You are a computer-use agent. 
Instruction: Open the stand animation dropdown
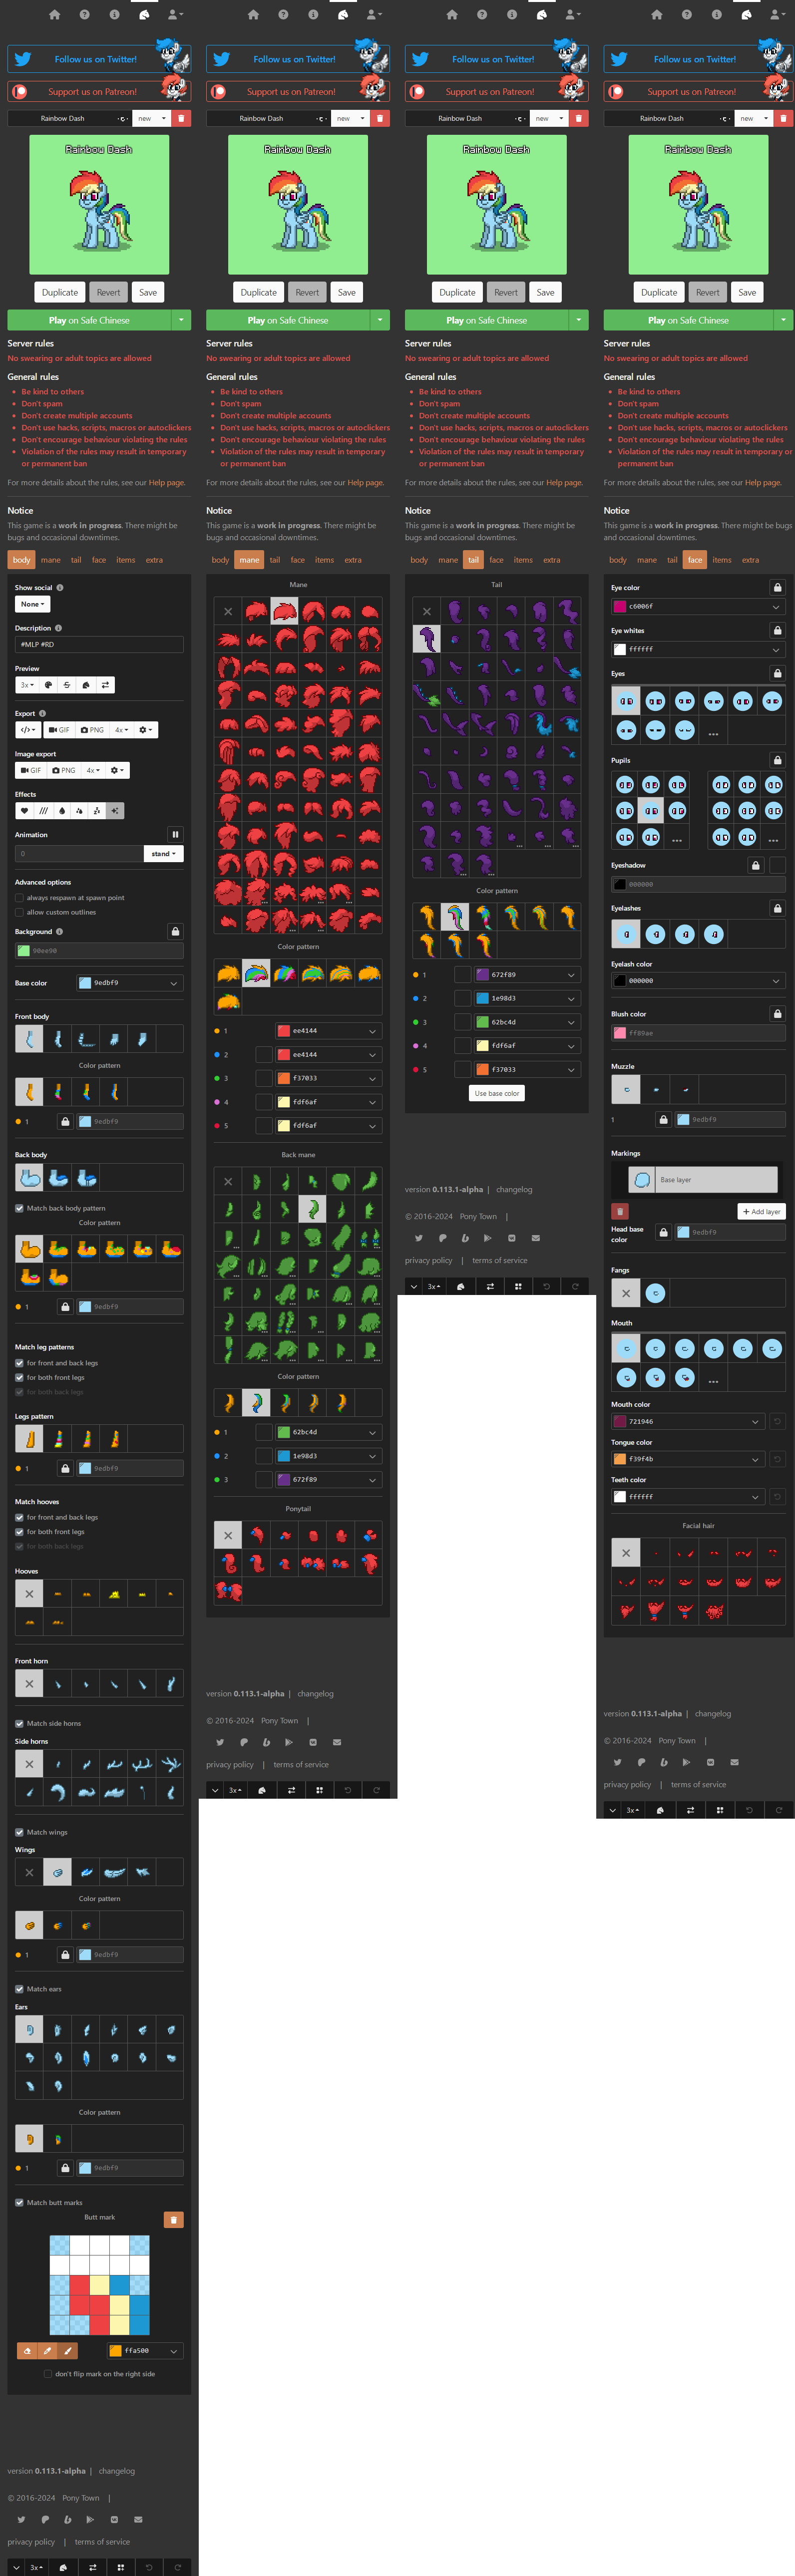click(163, 854)
